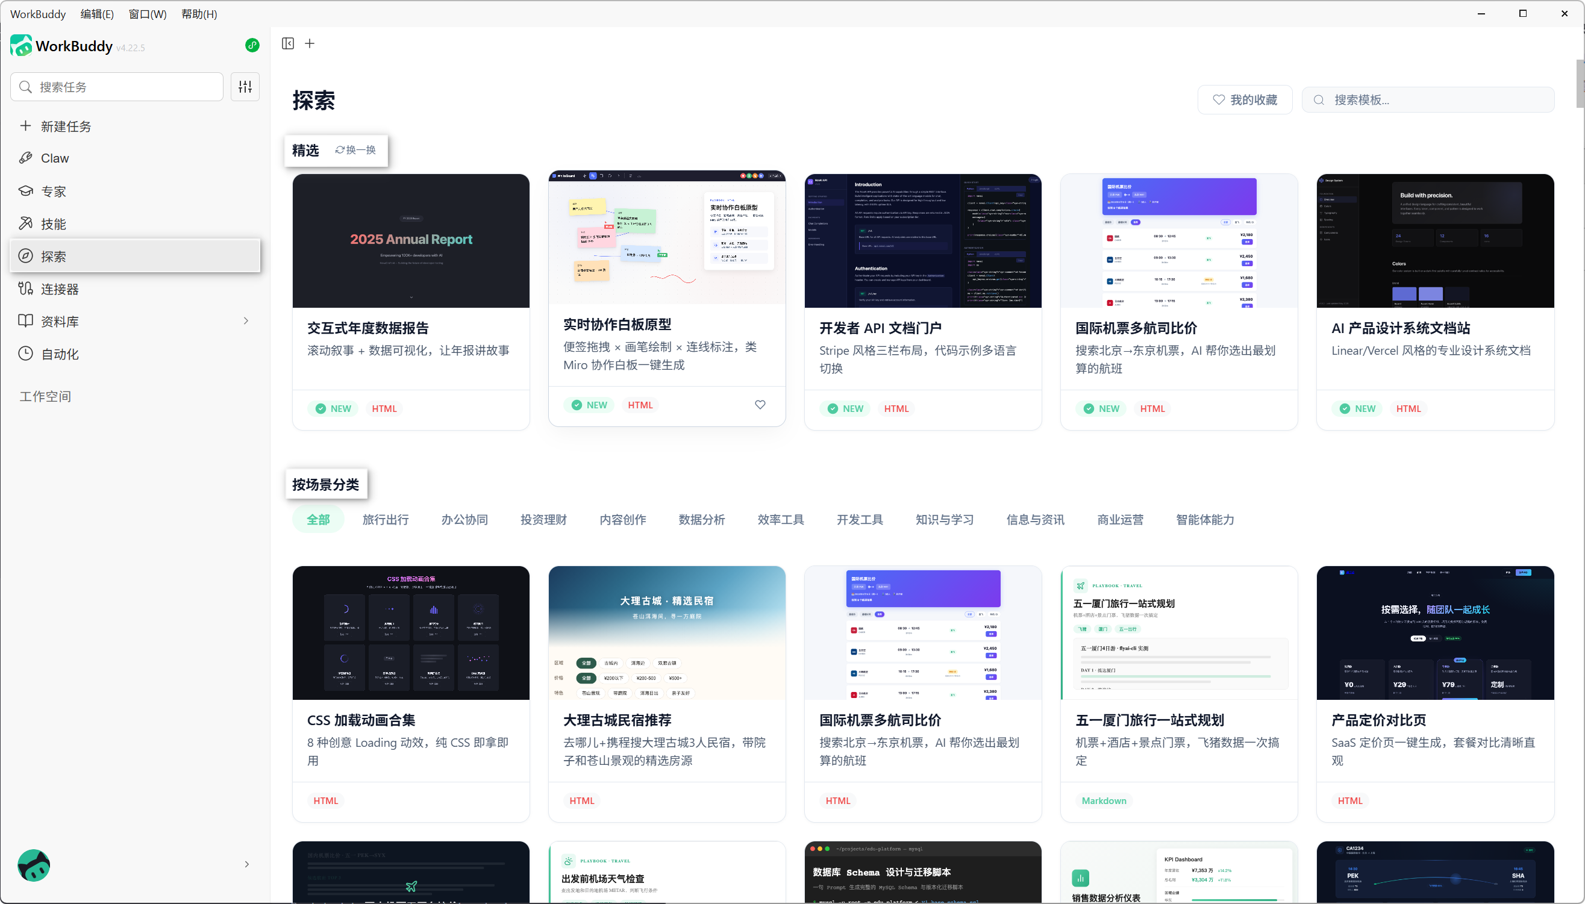
Task: Click the 搜索模板 input field
Action: 1428,100
